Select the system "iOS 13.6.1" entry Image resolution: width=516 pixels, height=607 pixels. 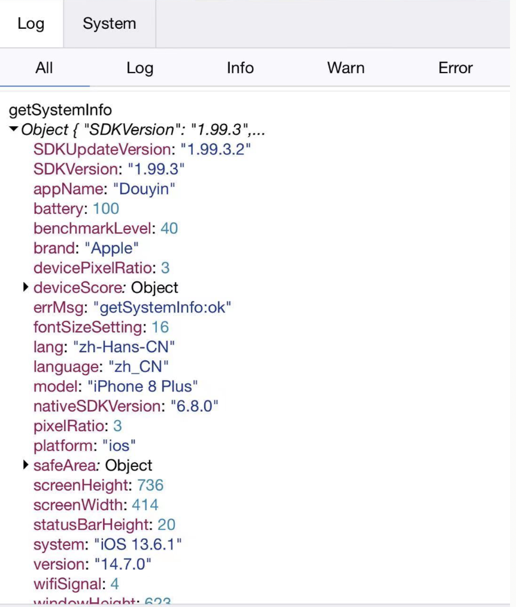107,544
